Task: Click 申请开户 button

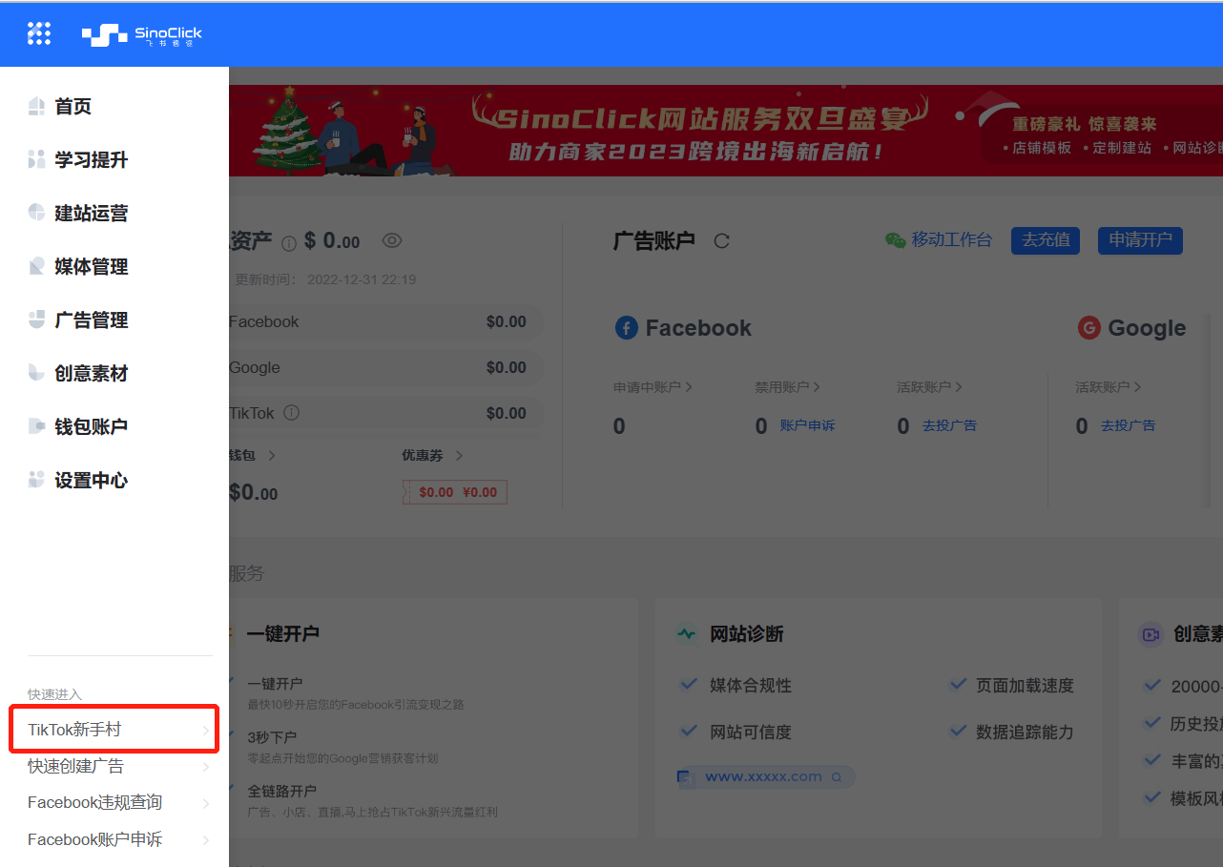Action: click(x=1140, y=240)
